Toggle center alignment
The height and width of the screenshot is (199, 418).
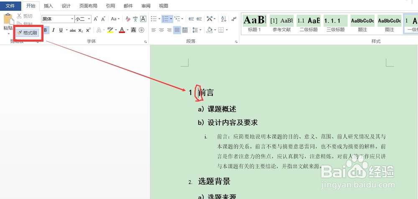pyautogui.click(x=161, y=30)
